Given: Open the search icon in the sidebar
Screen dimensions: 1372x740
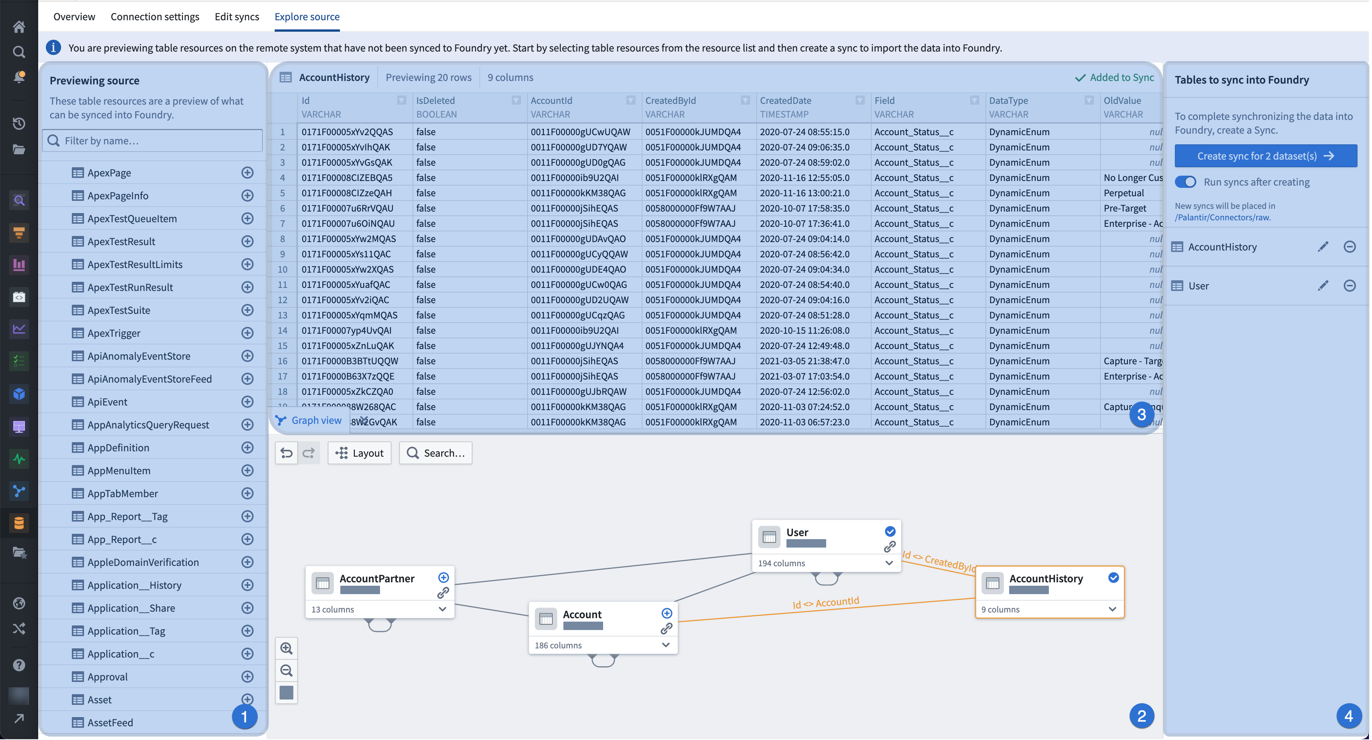Looking at the screenshot, I should tap(19, 52).
